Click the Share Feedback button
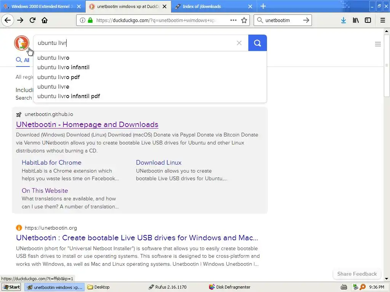Screen dimensions: 390x292 pos(357,274)
